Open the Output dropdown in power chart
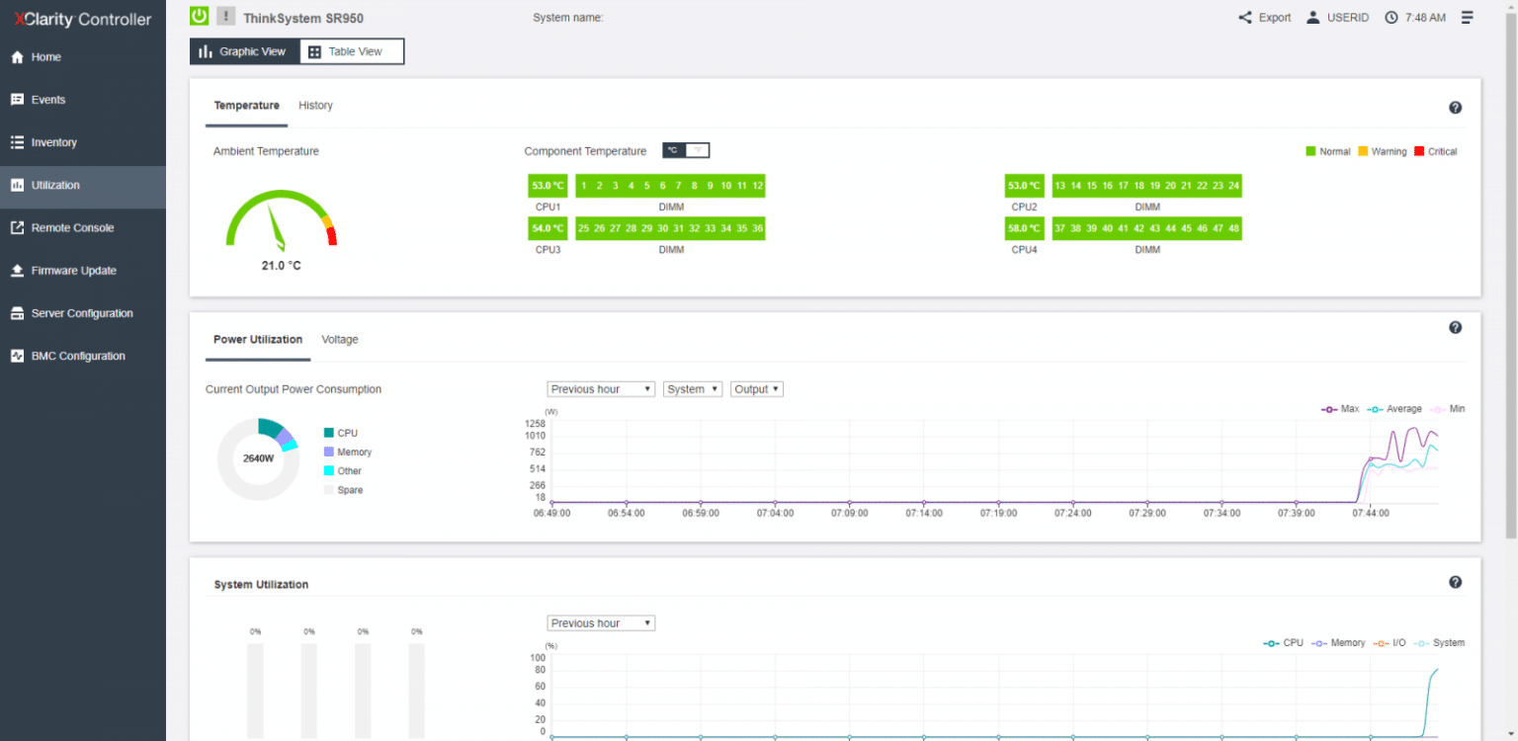This screenshot has height=741, width=1518. 757,389
